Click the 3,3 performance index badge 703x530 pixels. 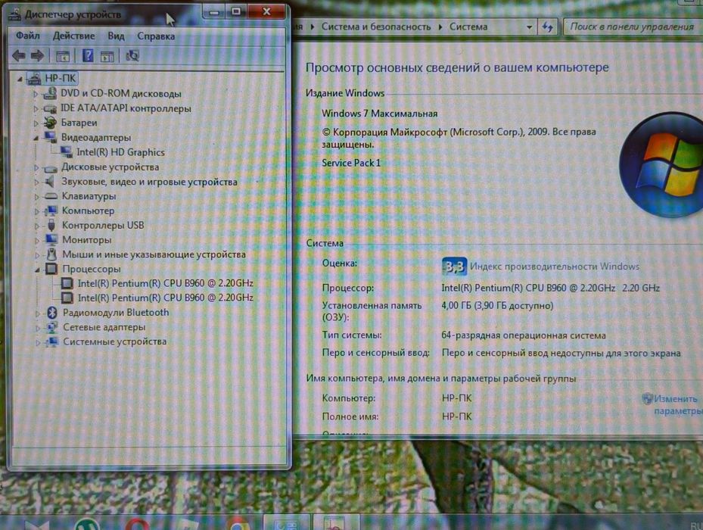[x=454, y=267]
